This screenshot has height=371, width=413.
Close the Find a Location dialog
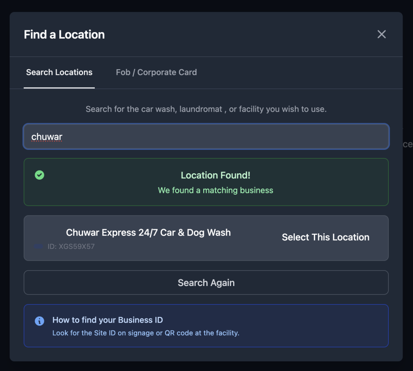(381, 34)
